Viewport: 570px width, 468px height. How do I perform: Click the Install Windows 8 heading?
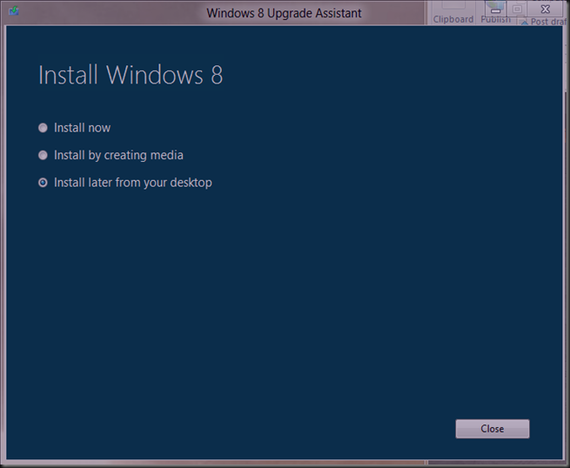tap(131, 75)
